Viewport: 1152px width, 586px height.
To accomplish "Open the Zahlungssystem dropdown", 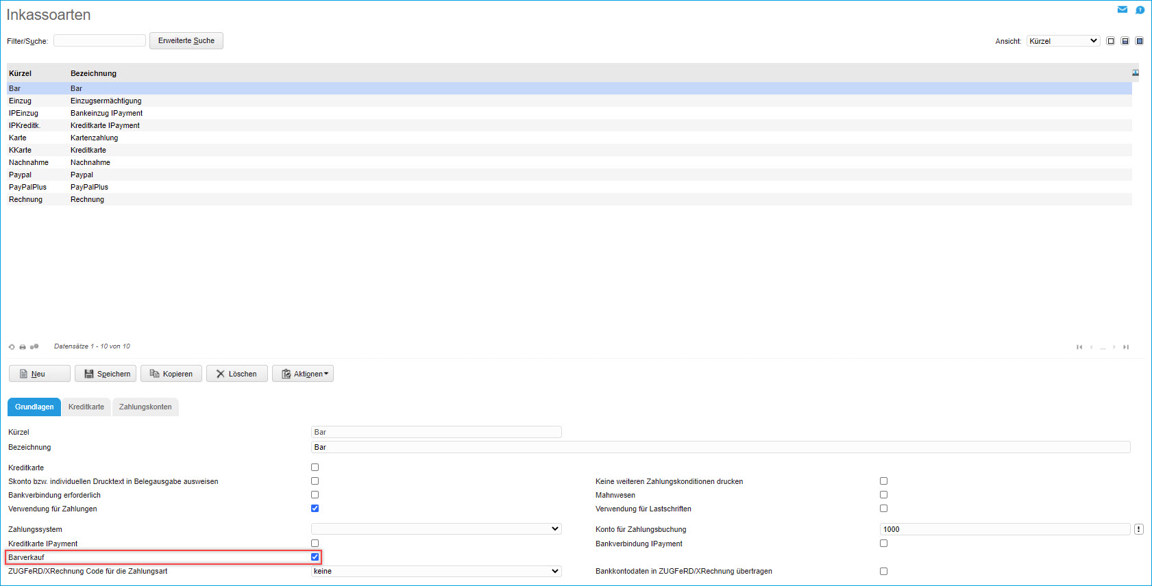I will [x=437, y=529].
